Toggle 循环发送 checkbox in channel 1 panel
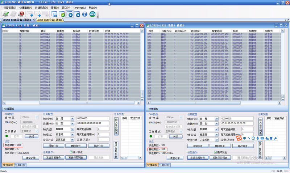290x173 pixels. point(71,152)
